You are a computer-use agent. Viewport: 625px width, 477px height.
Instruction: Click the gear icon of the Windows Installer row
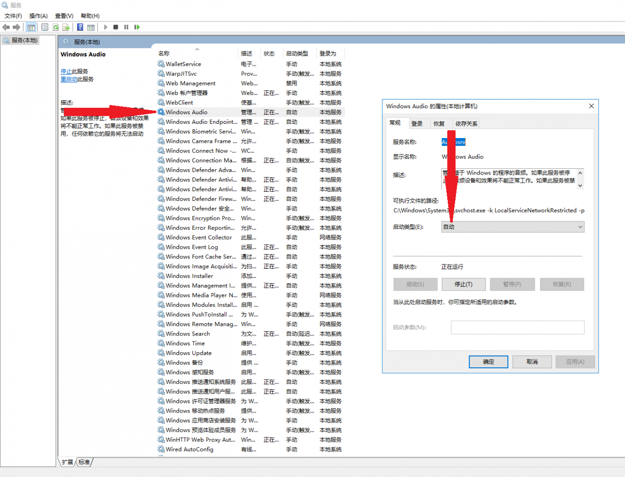(x=161, y=276)
